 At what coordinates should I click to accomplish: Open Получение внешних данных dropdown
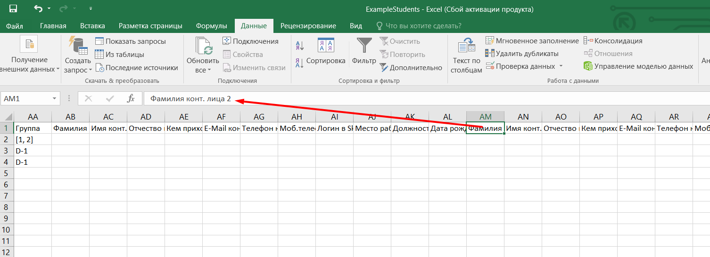(30, 55)
